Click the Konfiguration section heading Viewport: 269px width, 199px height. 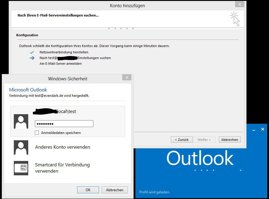pyautogui.click(x=27, y=35)
